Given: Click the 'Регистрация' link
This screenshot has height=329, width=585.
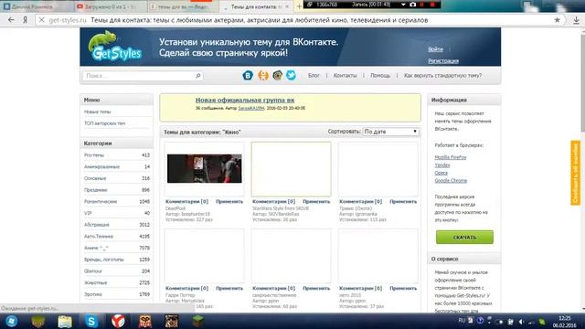Looking at the screenshot, I should [x=443, y=61].
